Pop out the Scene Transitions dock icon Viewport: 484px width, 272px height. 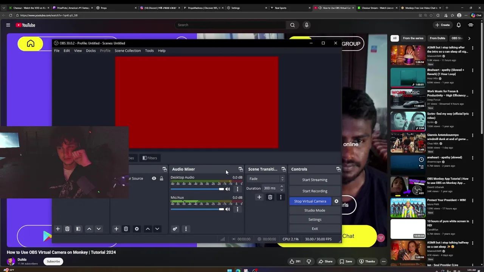(x=284, y=169)
